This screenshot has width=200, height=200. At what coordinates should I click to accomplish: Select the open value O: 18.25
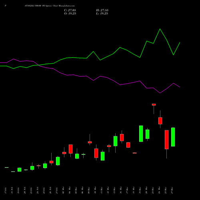click(x=70, y=14)
